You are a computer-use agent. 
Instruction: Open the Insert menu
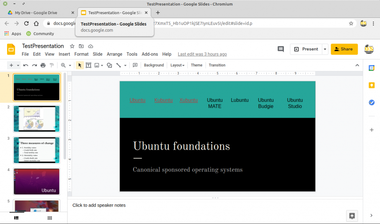click(64, 54)
